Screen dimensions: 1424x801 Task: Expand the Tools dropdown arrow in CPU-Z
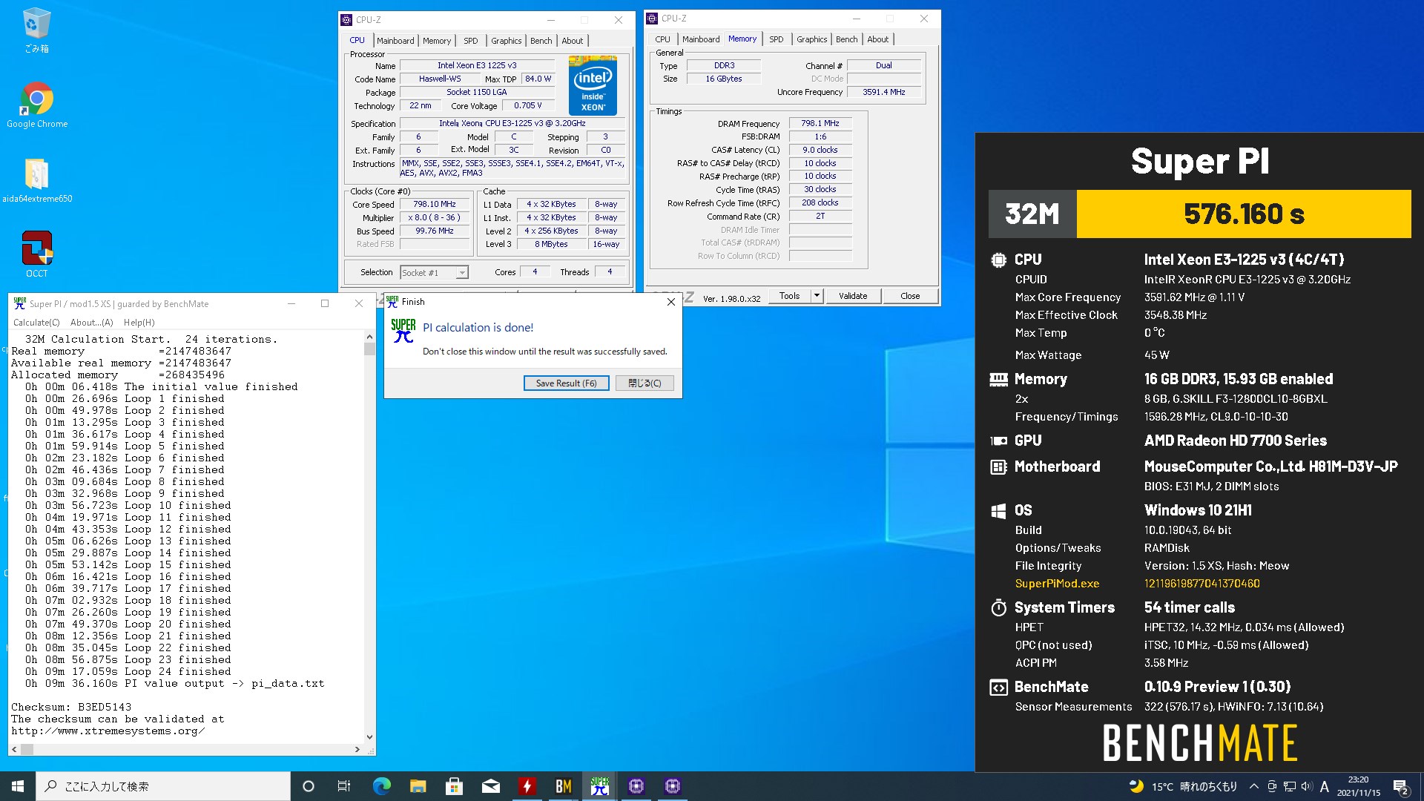817,296
